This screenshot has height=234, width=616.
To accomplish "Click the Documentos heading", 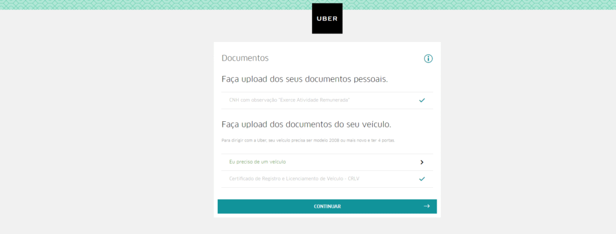I will coord(245,58).
